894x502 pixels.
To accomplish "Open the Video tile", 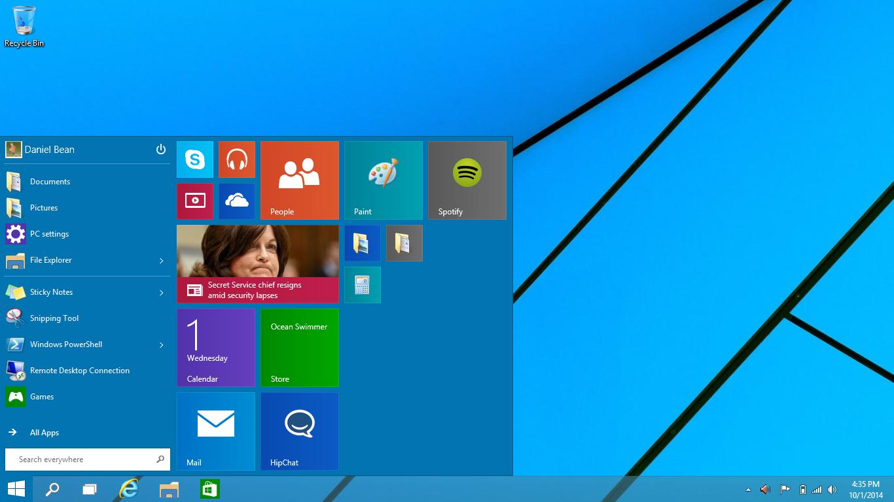I will coord(195,201).
